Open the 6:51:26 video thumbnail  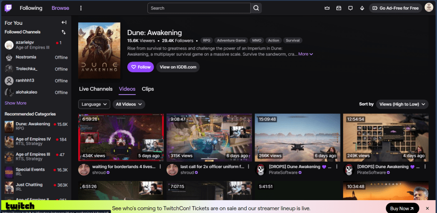point(121,190)
